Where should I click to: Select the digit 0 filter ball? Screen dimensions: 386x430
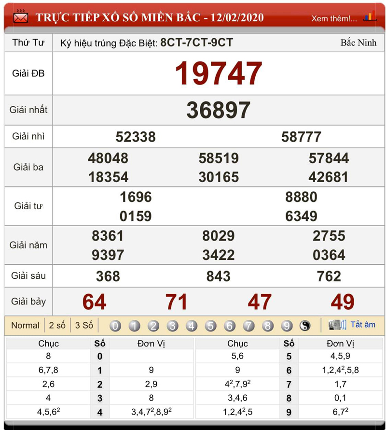[x=115, y=326]
